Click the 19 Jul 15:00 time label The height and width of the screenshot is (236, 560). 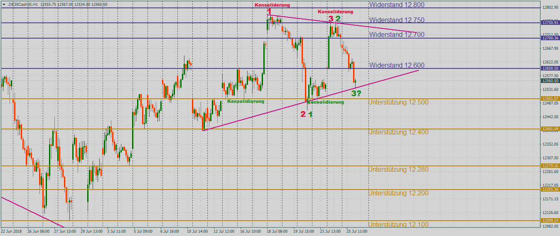pyautogui.click(x=305, y=231)
